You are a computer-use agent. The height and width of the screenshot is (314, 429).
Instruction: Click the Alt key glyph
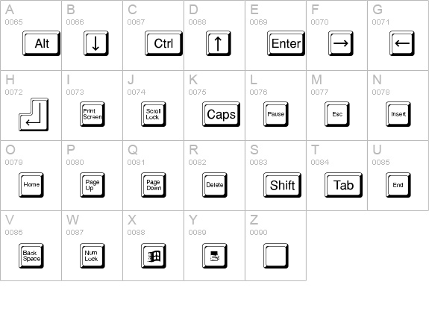click(41, 43)
